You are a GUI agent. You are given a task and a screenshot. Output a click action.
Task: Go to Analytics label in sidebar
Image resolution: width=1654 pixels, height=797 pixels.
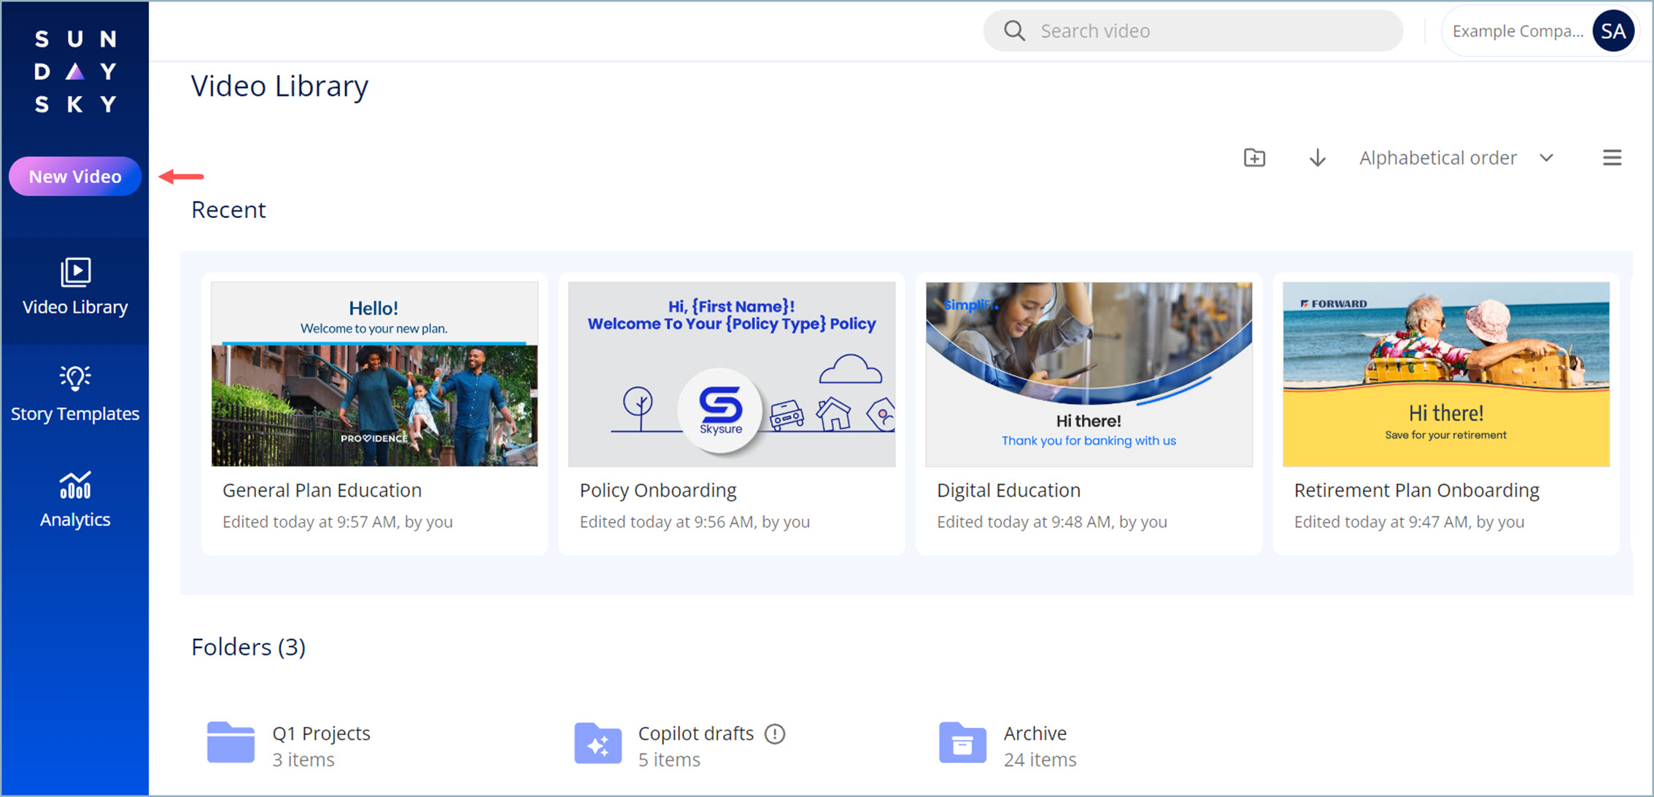coord(75,519)
